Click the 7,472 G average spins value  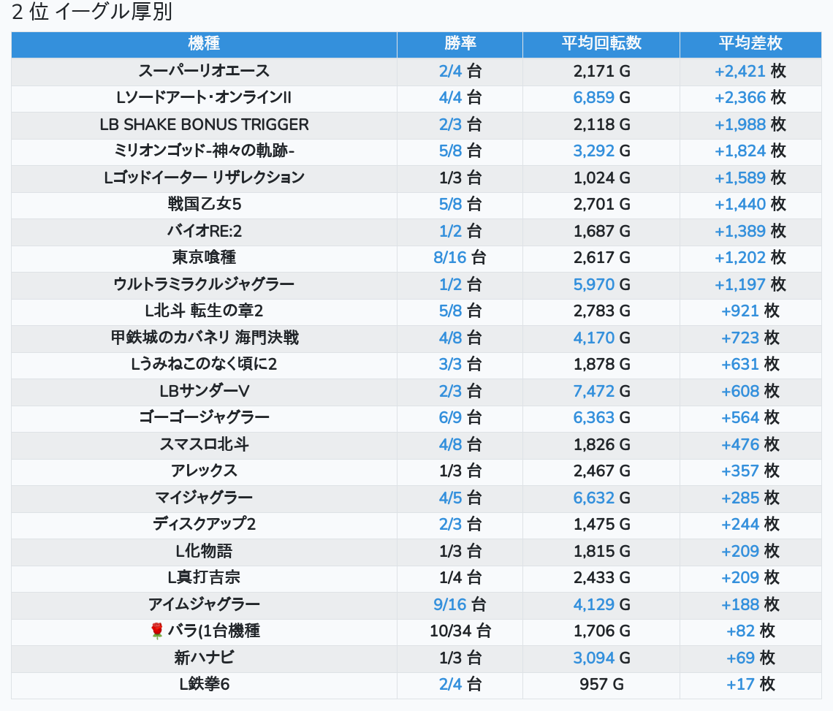pos(601,391)
